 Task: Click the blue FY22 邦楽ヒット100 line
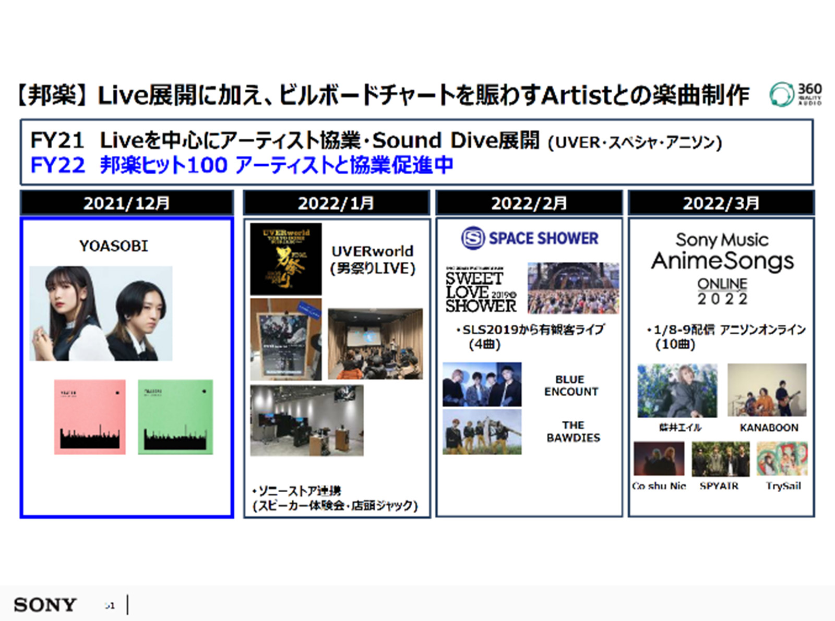pyautogui.click(x=242, y=165)
